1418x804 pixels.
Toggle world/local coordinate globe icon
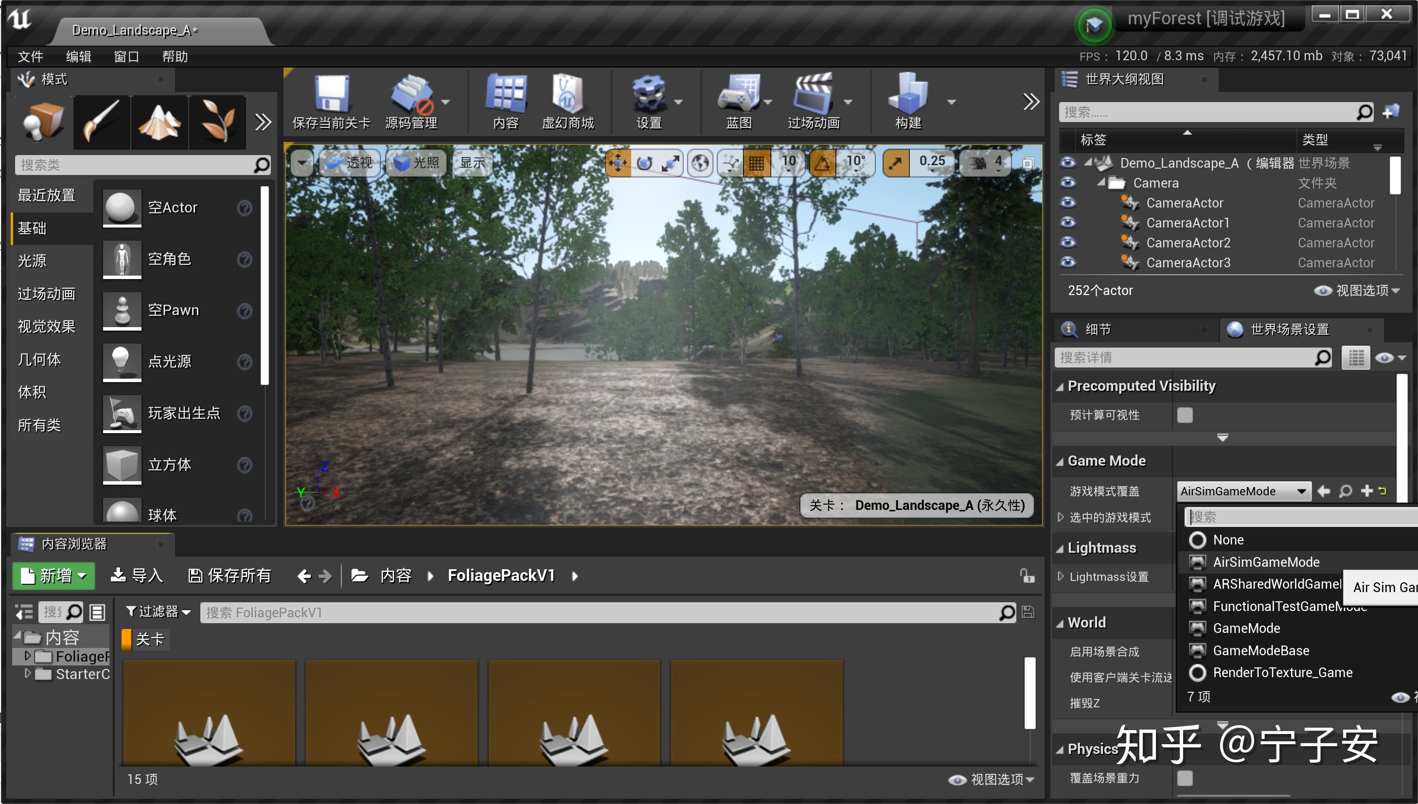700,163
